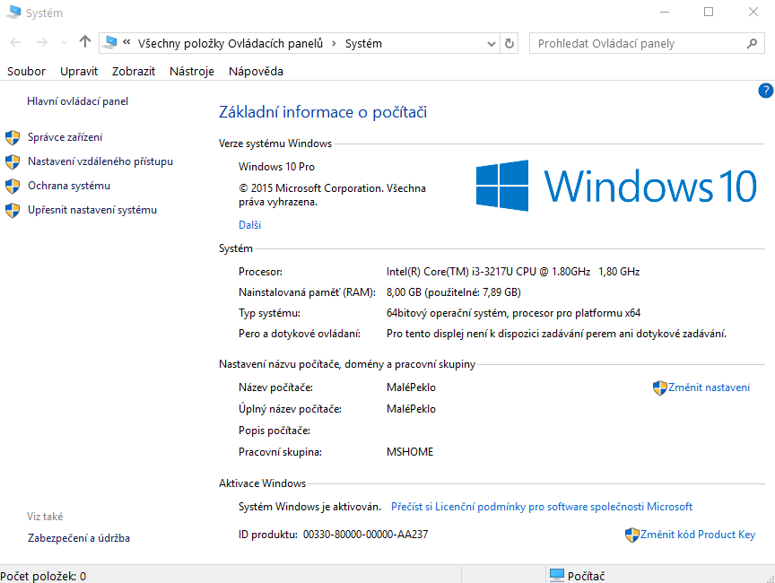The image size is (775, 583).
Task: Click MaléPeklo next to Název počítače
Action: pyautogui.click(x=411, y=387)
